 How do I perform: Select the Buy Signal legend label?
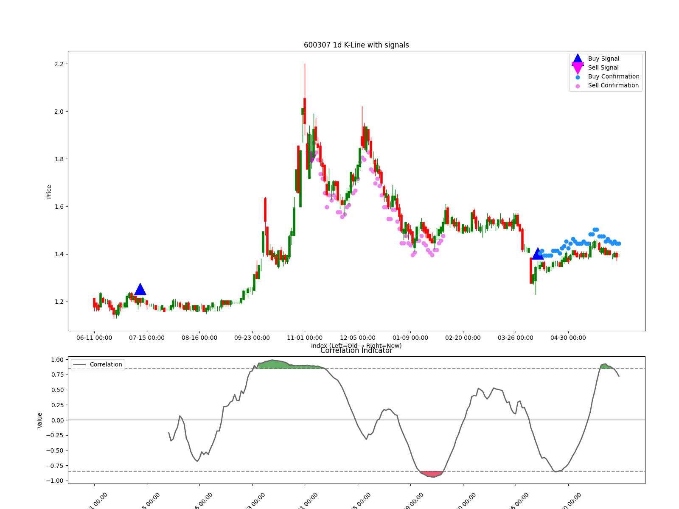[603, 59]
